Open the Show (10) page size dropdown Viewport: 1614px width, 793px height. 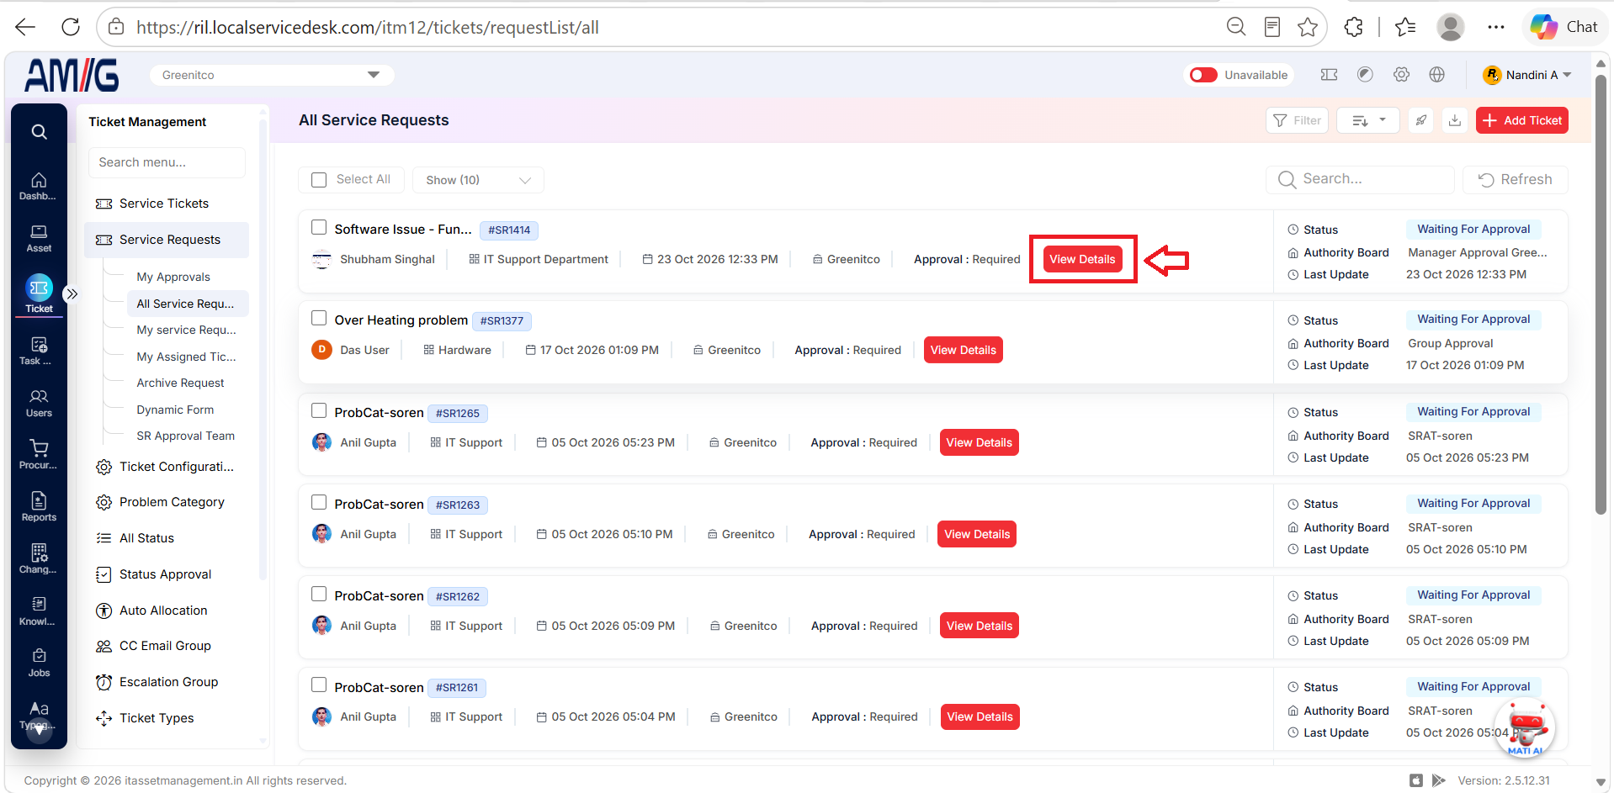[x=478, y=180]
